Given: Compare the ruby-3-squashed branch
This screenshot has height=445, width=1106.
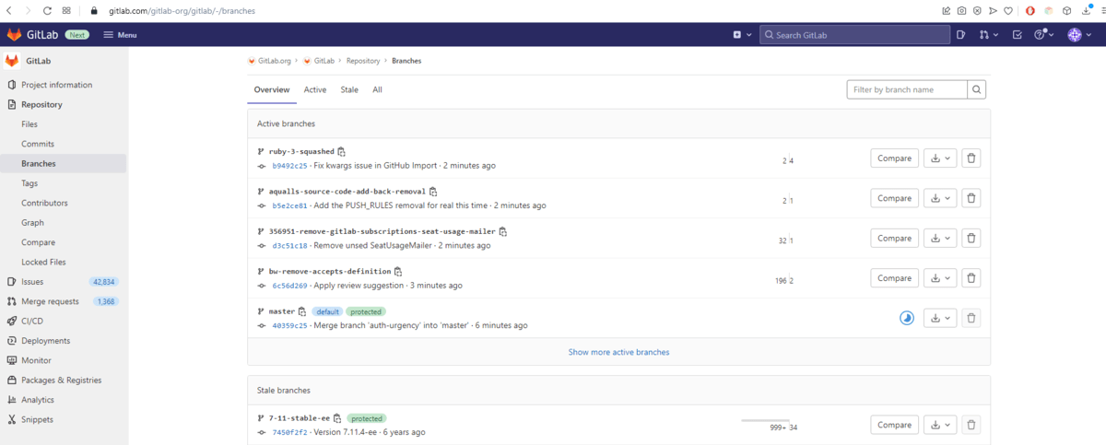Looking at the screenshot, I should [x=894, y=158].
